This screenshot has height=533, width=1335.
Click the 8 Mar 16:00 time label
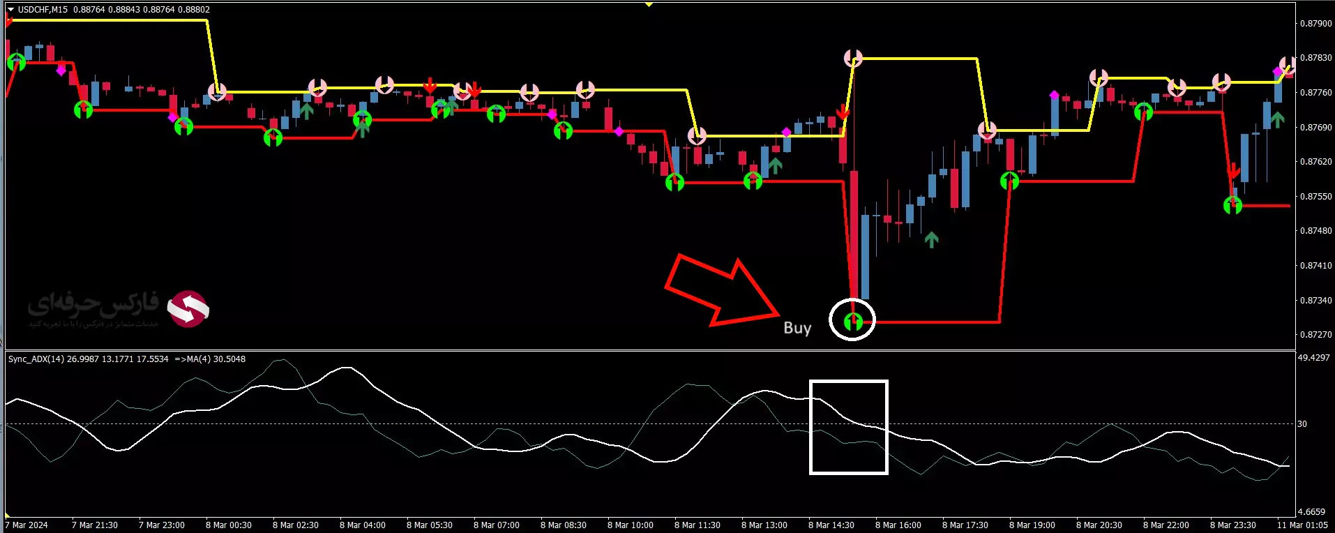click(x=898, y=525)
